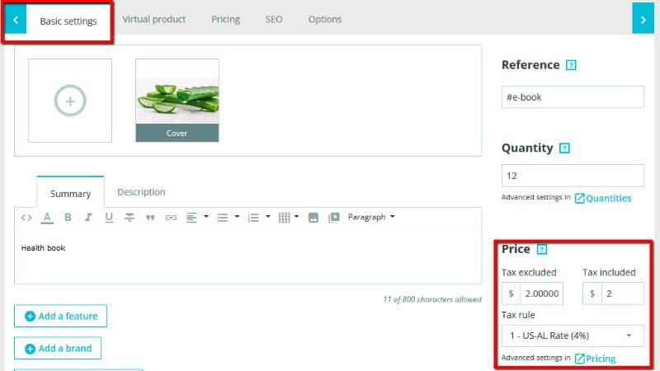Click Add a brand button
This screenshot has width=660, height=371.
pos(58,348)
